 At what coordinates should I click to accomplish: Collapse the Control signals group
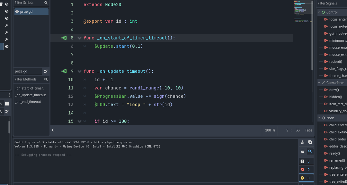(319, 13)
